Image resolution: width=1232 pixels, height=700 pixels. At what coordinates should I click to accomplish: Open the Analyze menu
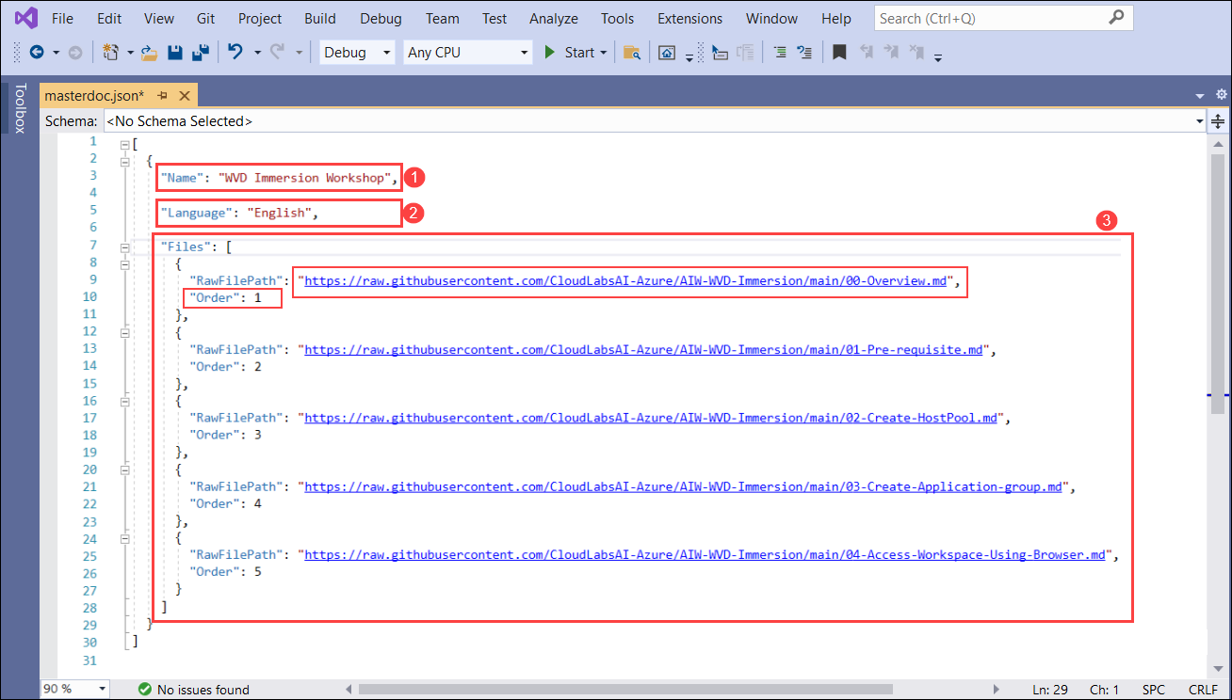coord(554,18)
